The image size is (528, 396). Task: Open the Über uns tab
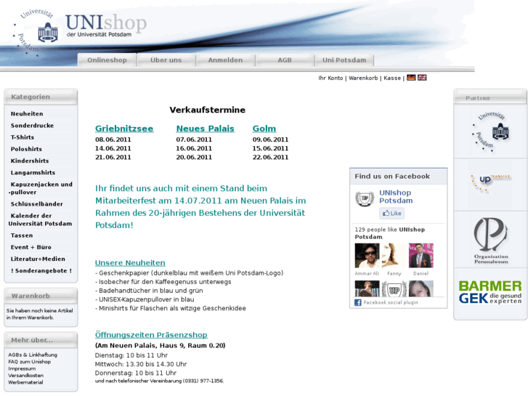(166, 60)
